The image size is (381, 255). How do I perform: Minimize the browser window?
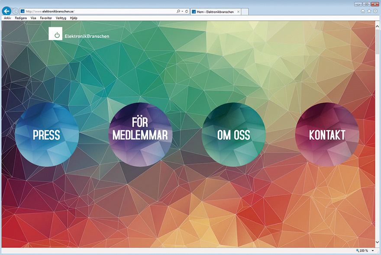coord(358,4)
